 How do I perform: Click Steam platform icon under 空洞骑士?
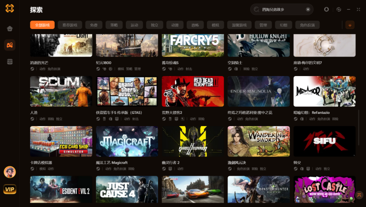(x=229, y=69)
